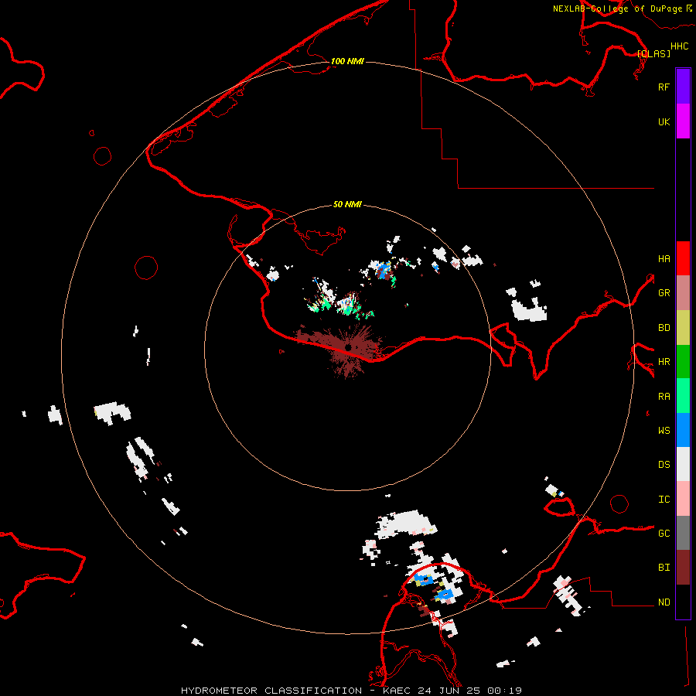The width and height of the screenshot is (696, 696).
Task: Pick the RA mint-green legend swatch
Action: point(683,396)
